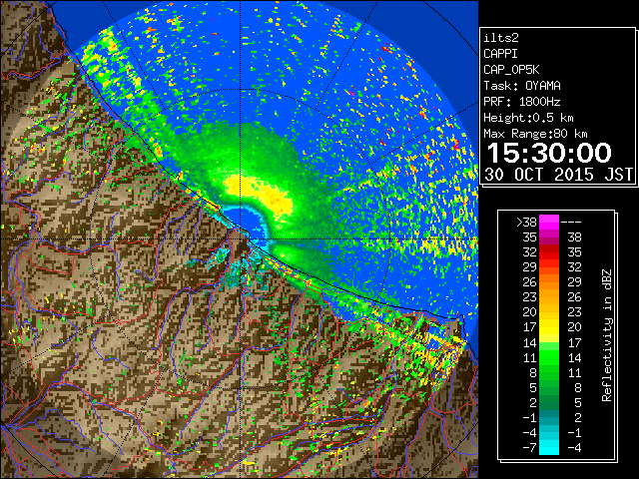
Task: Click the yellow band of the reflectivity color bar
Action: tap(549, 327)
